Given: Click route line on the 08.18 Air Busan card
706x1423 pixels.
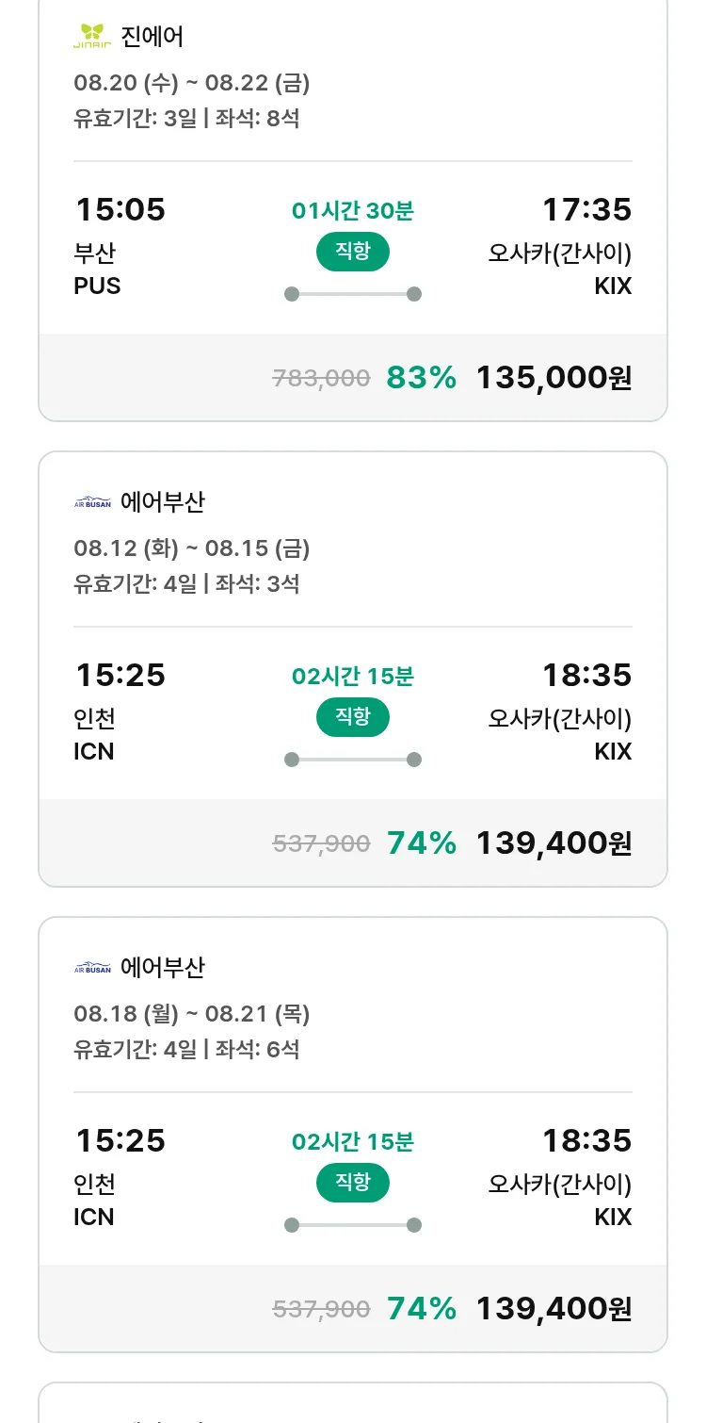Looking at the screenshot, I should [x=353, y=1225].
